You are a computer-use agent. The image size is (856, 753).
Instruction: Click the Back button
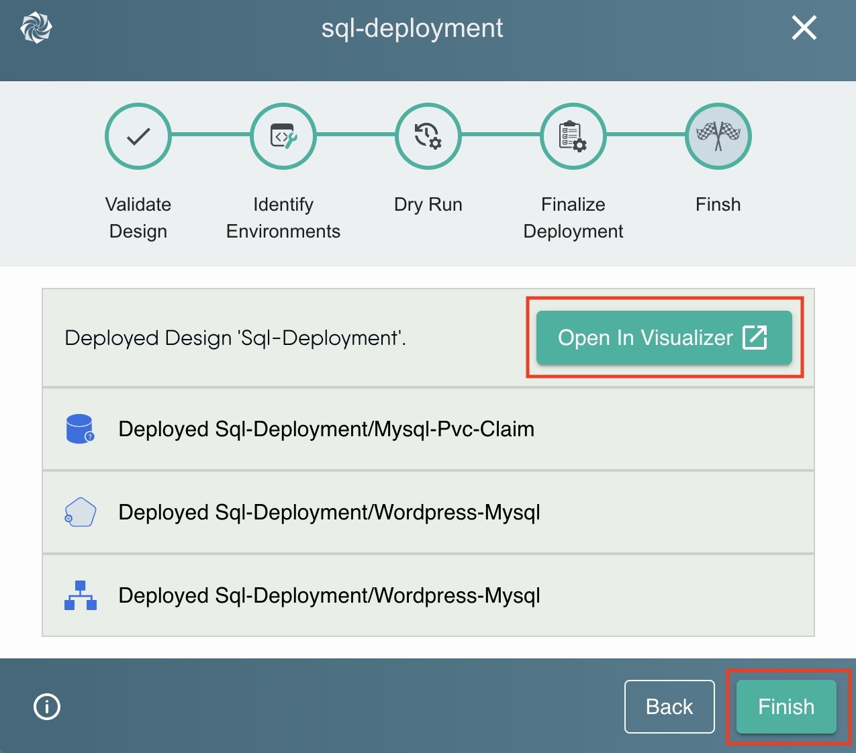pyautogui.click(x=669, y=707)
